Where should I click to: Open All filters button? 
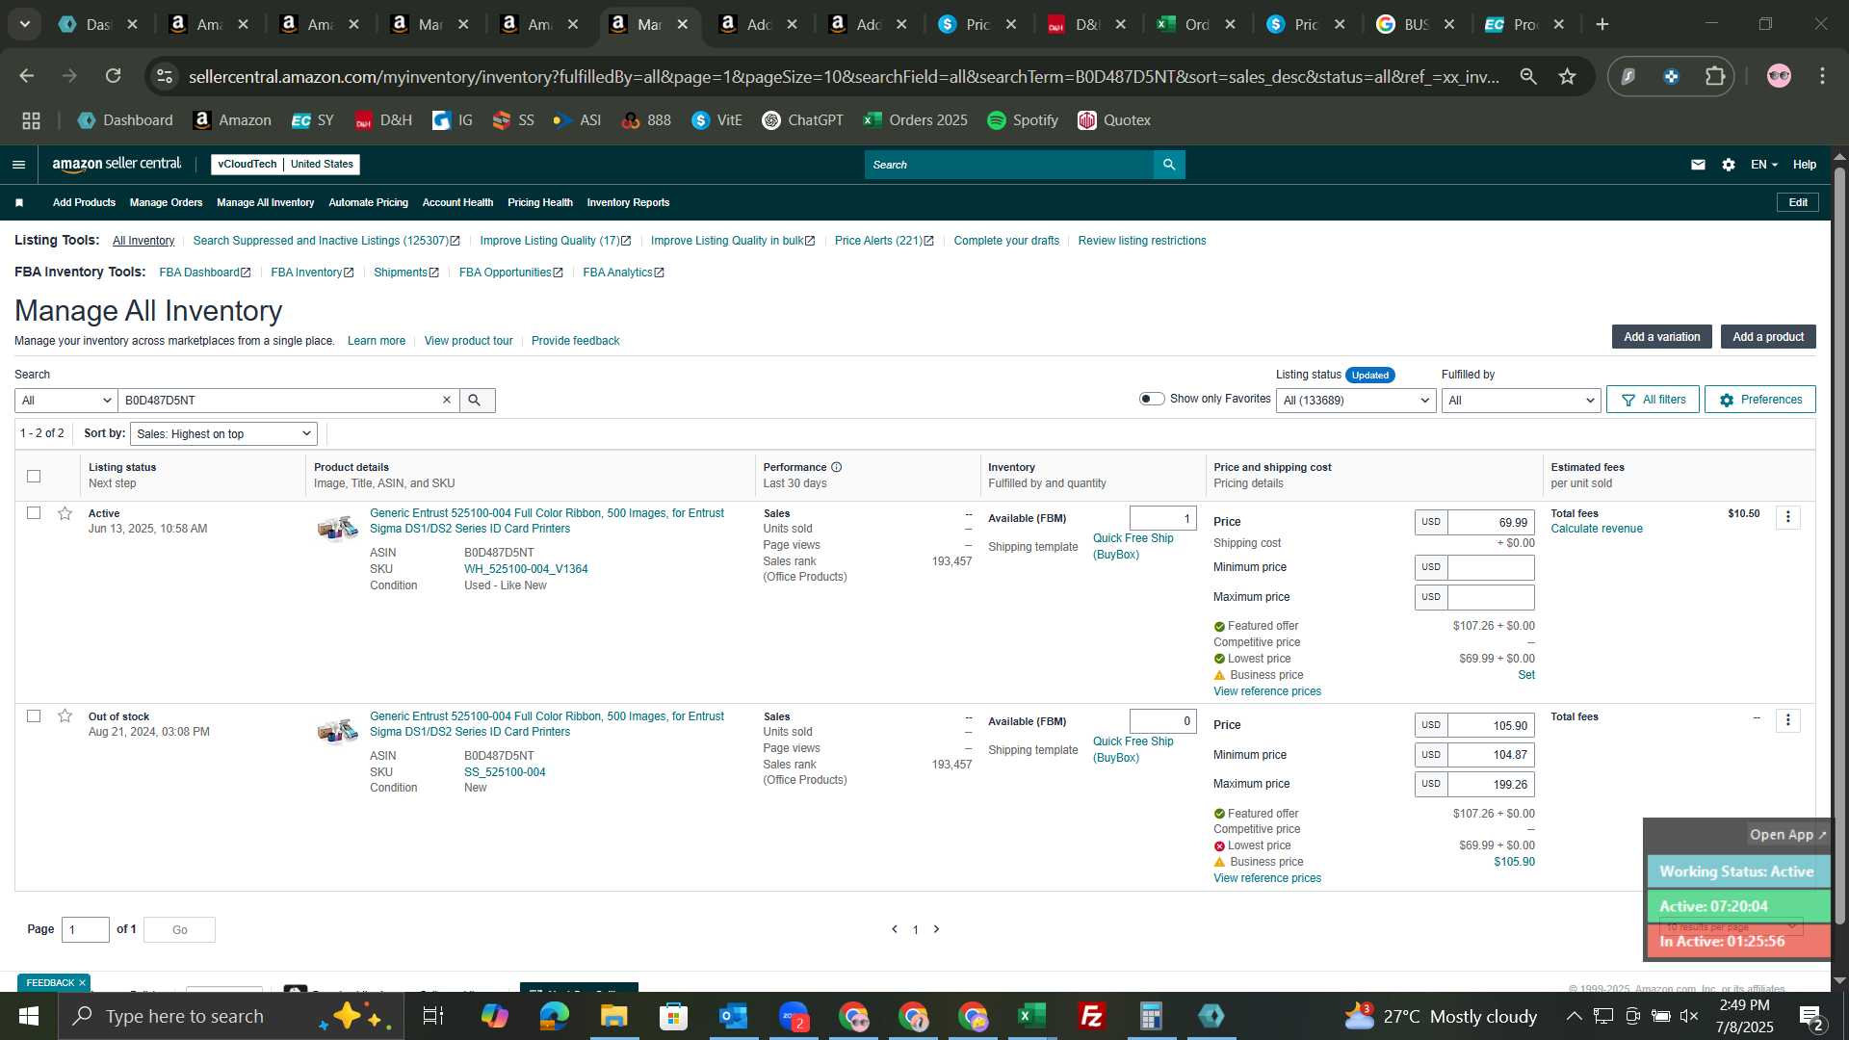pos(1653,400)
